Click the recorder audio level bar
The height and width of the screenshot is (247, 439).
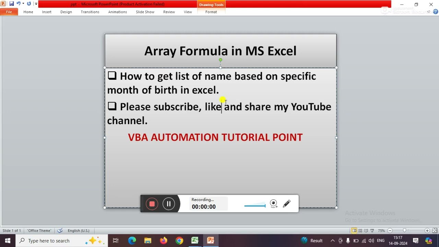click(255, 205)
